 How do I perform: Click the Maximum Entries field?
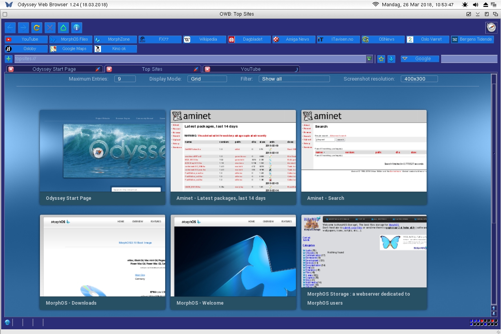pos(125,79)
